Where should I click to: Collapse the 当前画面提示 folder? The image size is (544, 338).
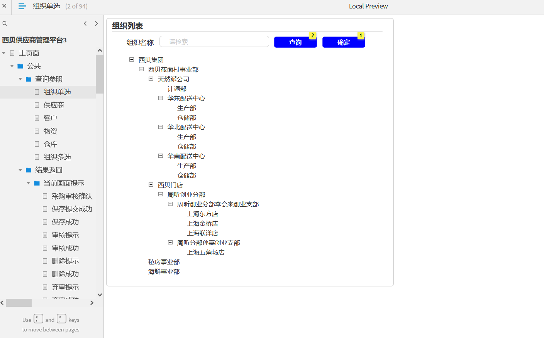pos(28,183)
